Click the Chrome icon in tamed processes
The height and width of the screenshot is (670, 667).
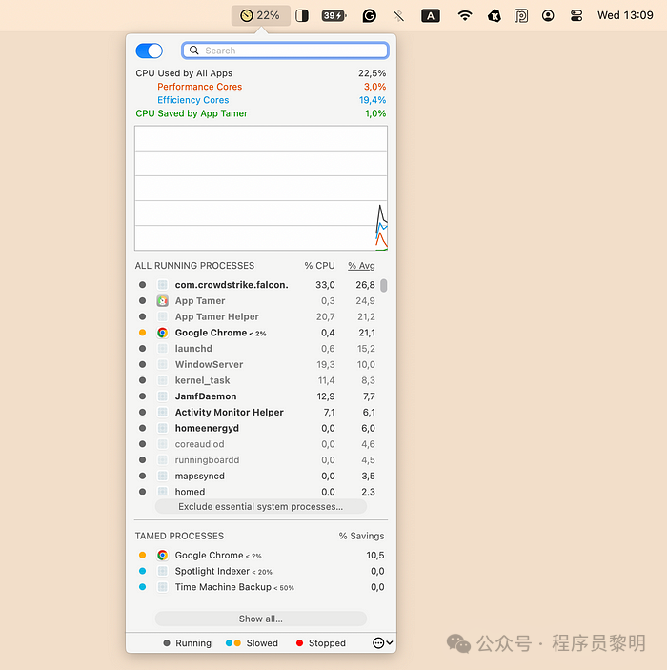point(162,555)
